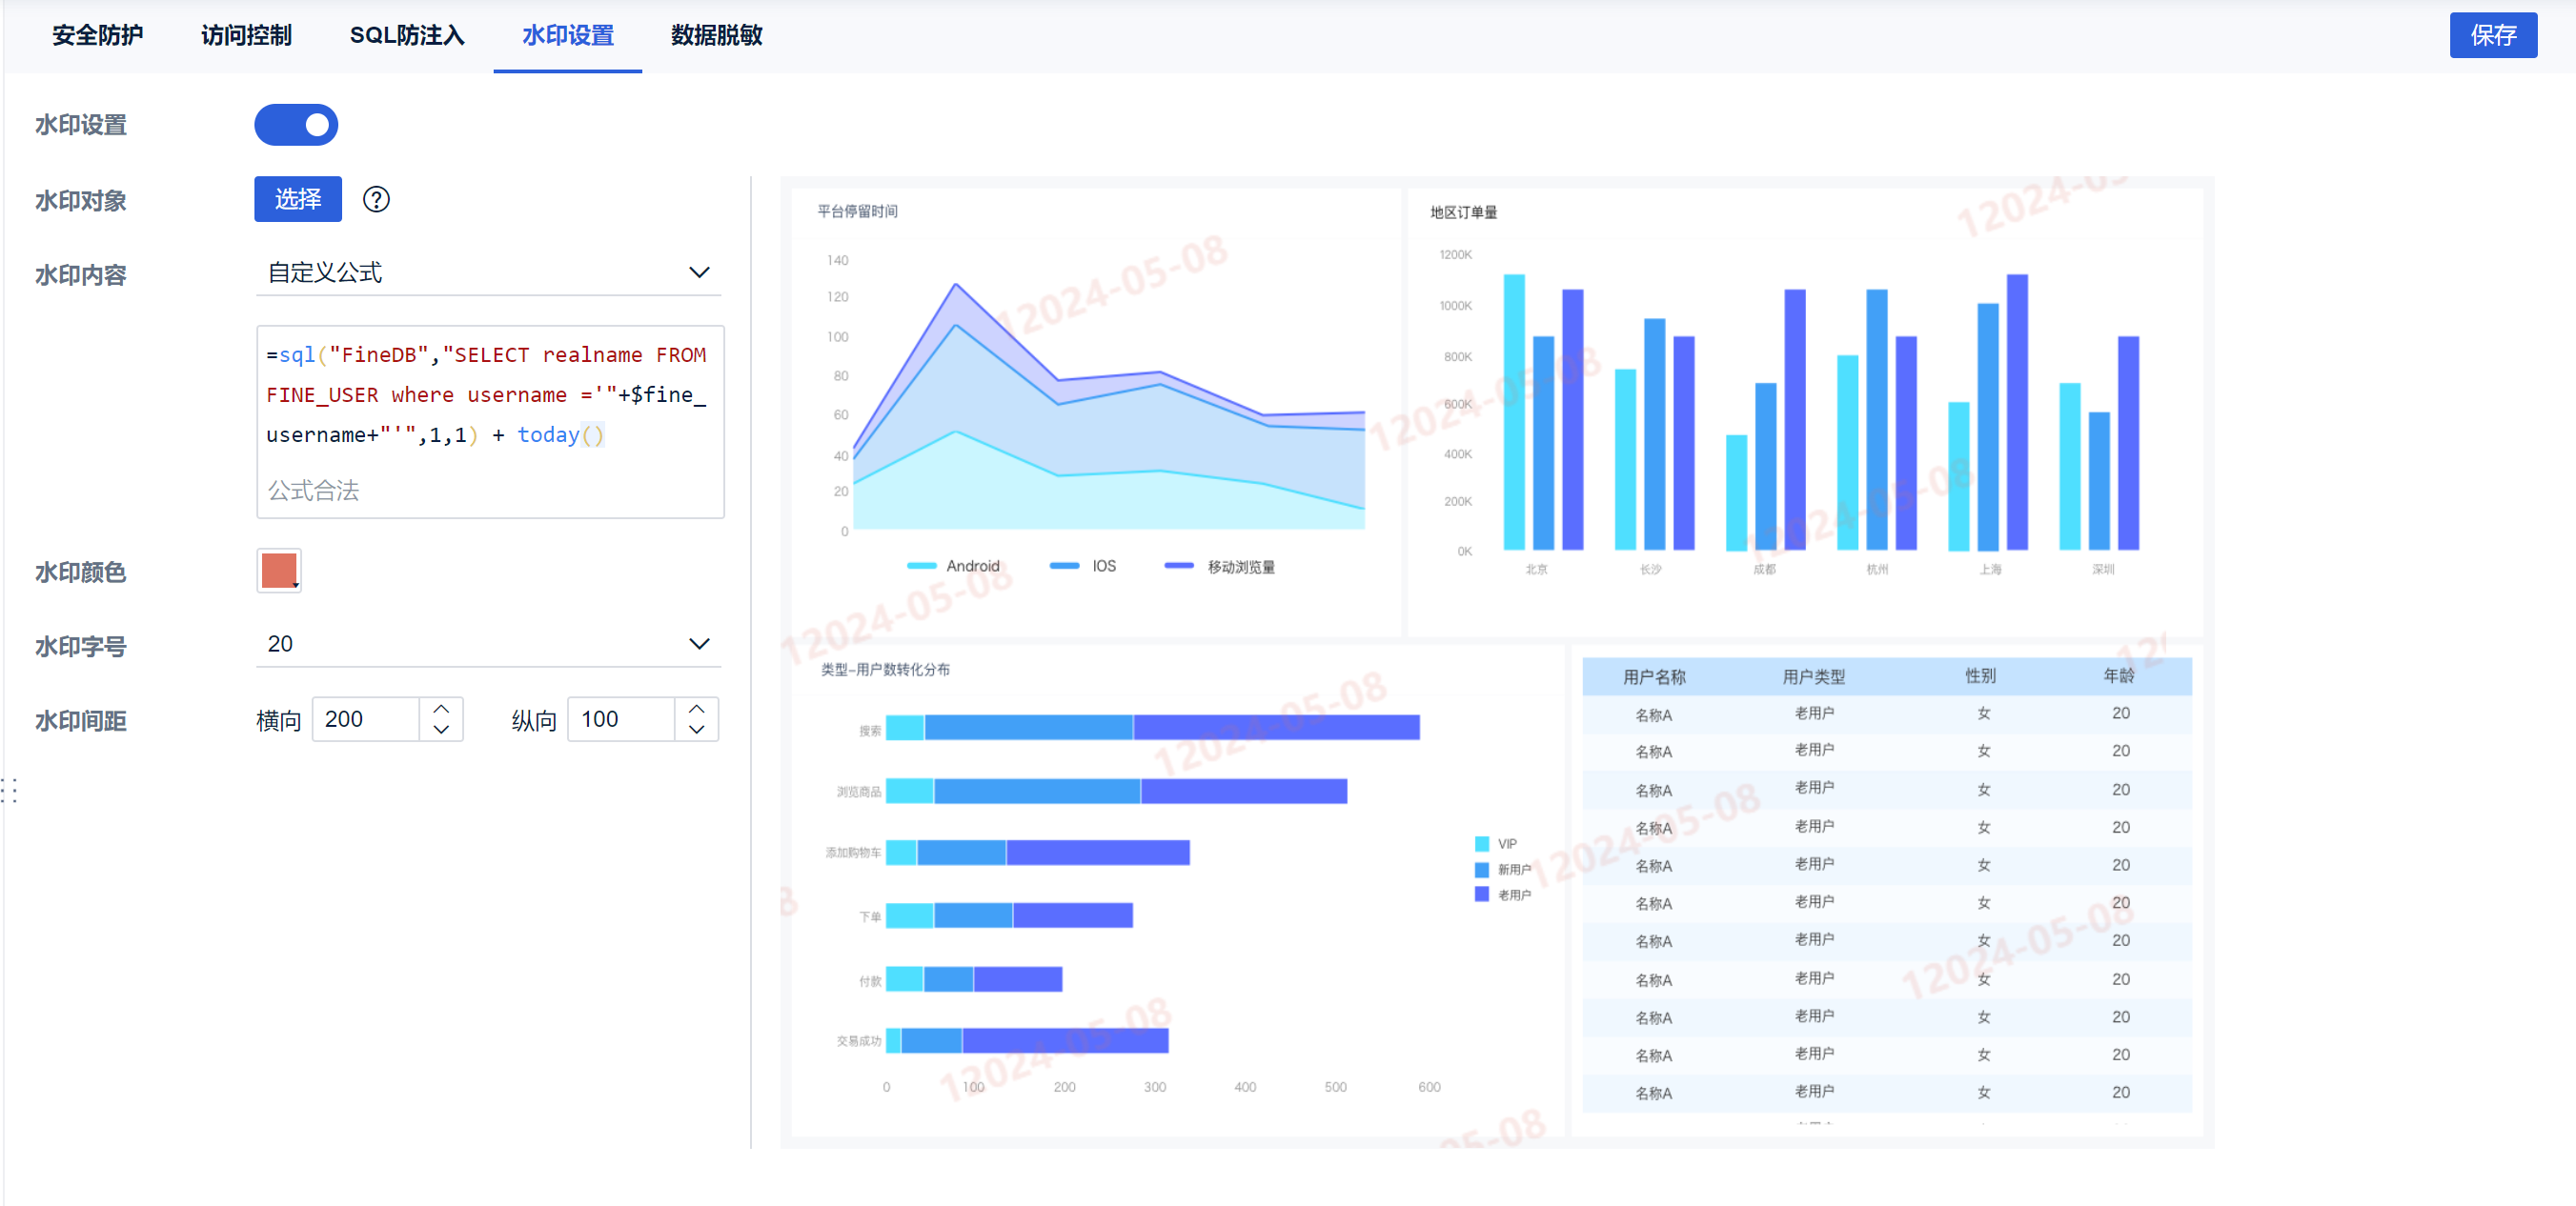Screen dimensions: 2576x1206
Task: Open the watermark color swatch
Action: 279,571
